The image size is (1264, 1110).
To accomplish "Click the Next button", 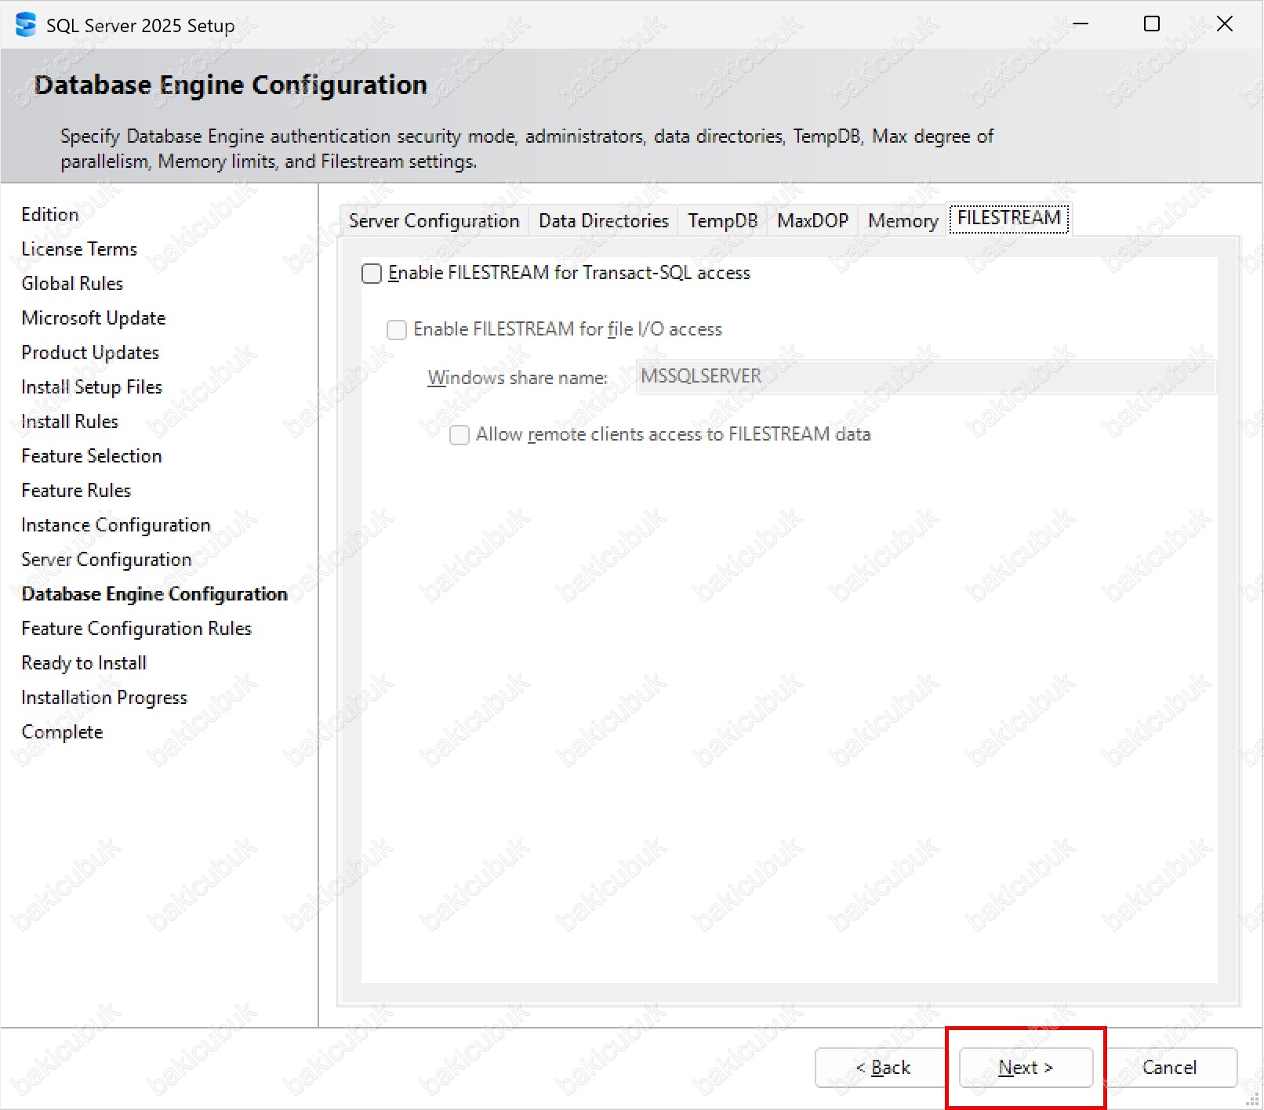I will pyautogui.click(x=1026, y=1068).
